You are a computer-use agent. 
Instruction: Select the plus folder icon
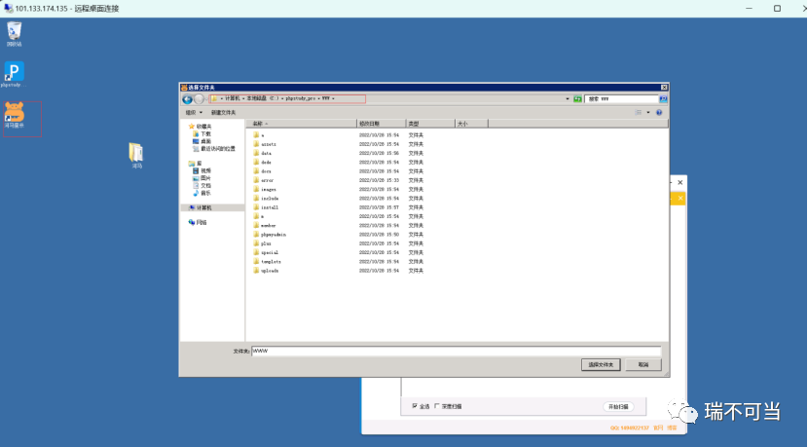(256, 243)
